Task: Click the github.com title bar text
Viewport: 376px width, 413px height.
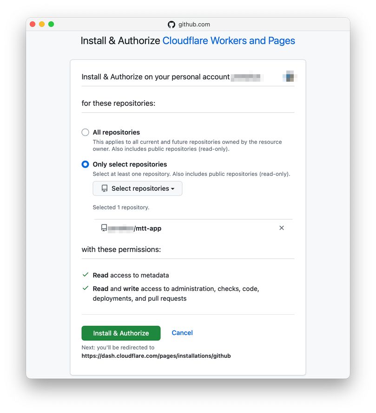Action: point(194,25)
